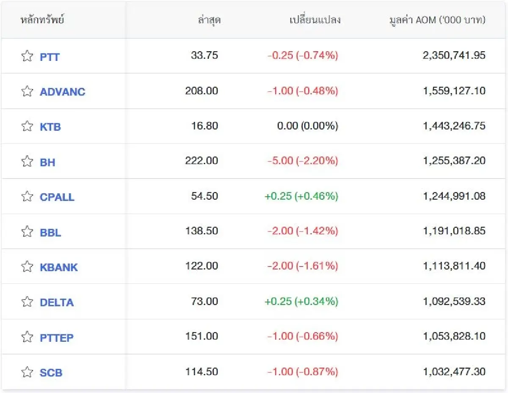Click PTT change -0.25 (-0.74%)
Viewport: 508px width, 393px height.
(x=303, y=55)
